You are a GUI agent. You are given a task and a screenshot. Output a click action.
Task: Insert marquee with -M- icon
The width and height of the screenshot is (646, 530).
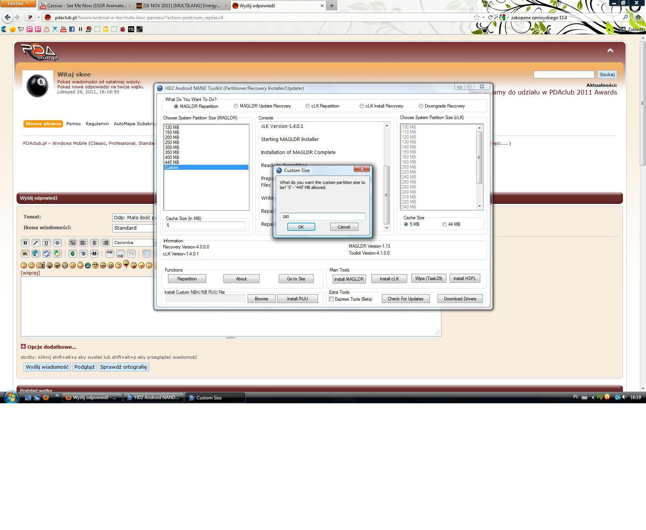[x=95, y=253]
